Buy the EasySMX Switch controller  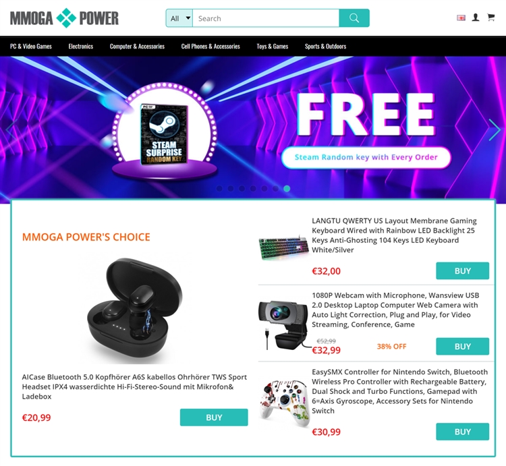point(462,432)
